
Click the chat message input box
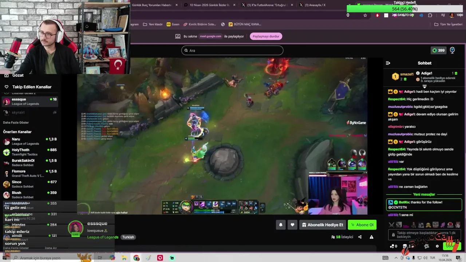pos(425,235)
